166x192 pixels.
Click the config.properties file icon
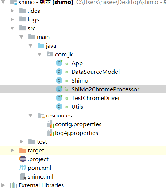coord(50,124)
